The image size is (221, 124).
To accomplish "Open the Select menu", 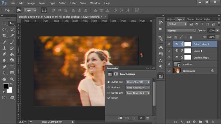I will 63,3.
